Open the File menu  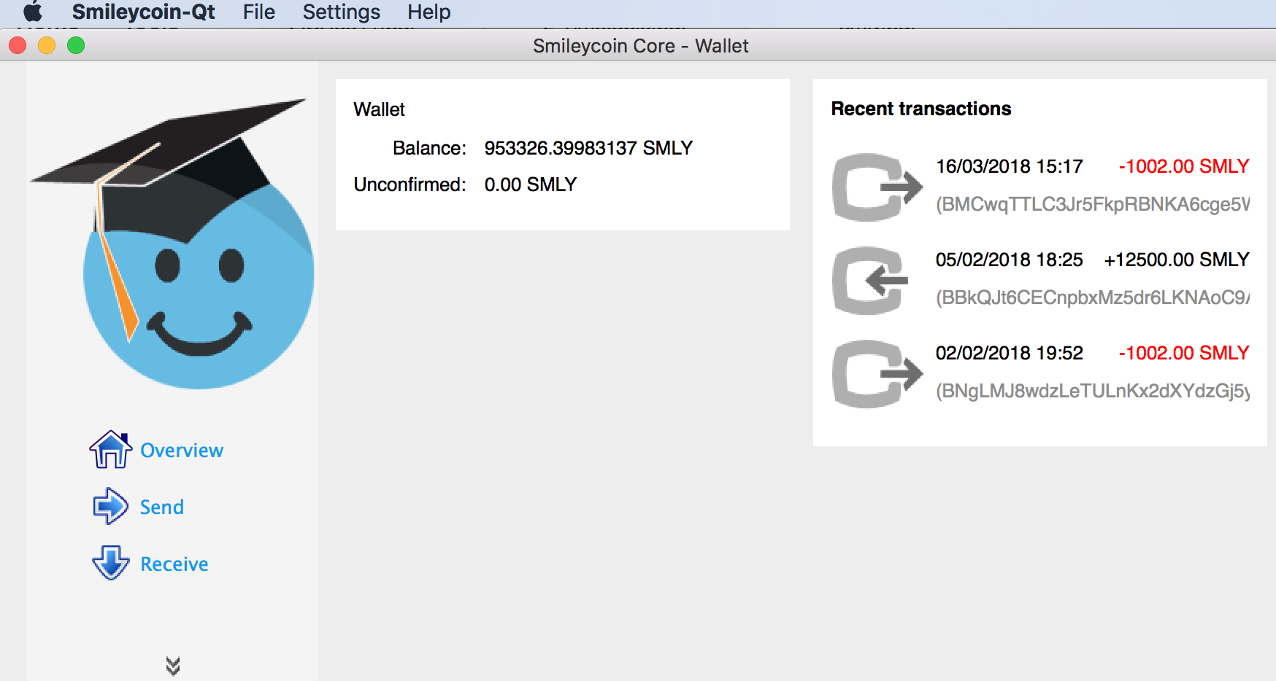258,12
